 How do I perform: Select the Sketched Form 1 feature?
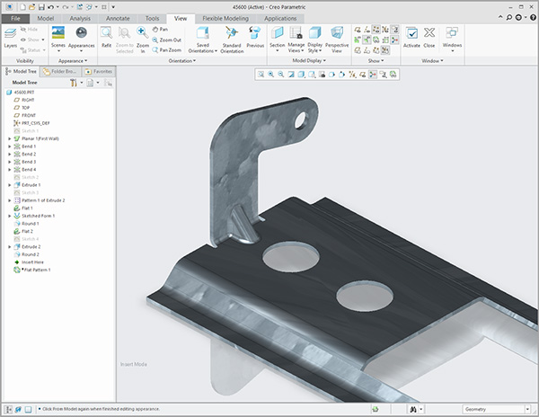(x=38, y=216)
